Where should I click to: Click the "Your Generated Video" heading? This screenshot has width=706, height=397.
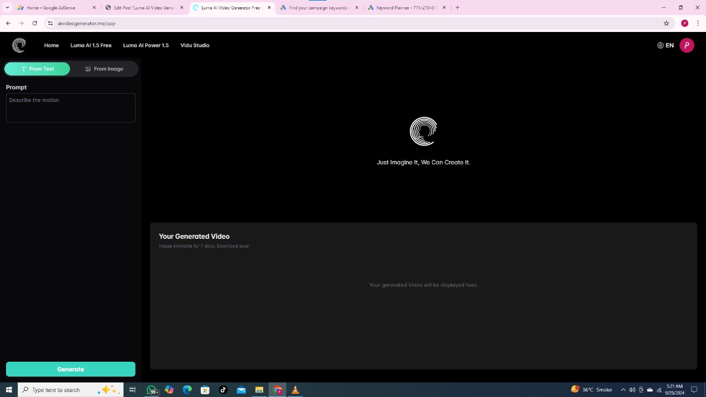(194, 236)
